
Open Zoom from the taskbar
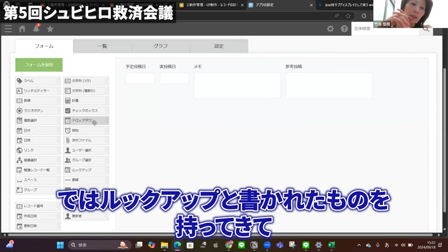click(x=267, y=245)
